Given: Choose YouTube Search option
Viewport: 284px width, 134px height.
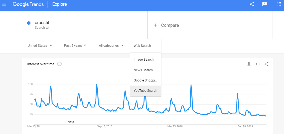Looking at the screenshot, I should pyautogui.click(x=145, y=91).
